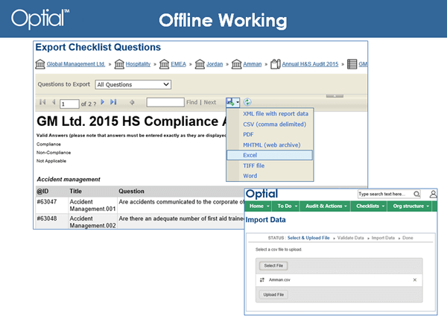Open Annual H&S Audit 2015 link
447x316 pixels.
tap(310, 64)
